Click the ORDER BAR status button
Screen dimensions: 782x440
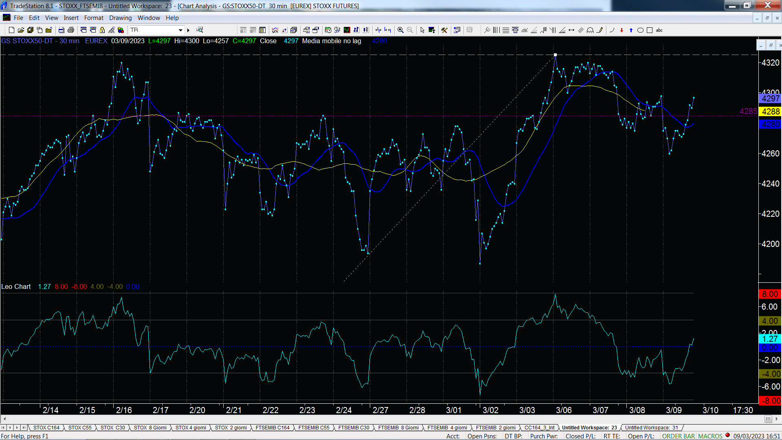678,436
